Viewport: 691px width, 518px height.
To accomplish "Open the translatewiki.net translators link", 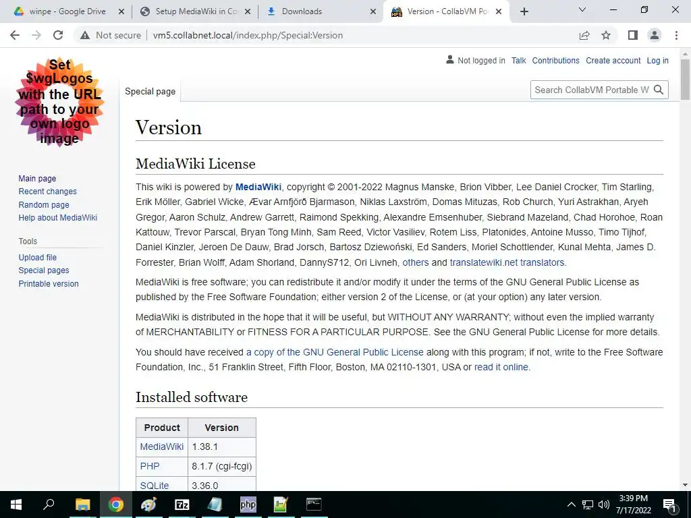I will [507, 262].
